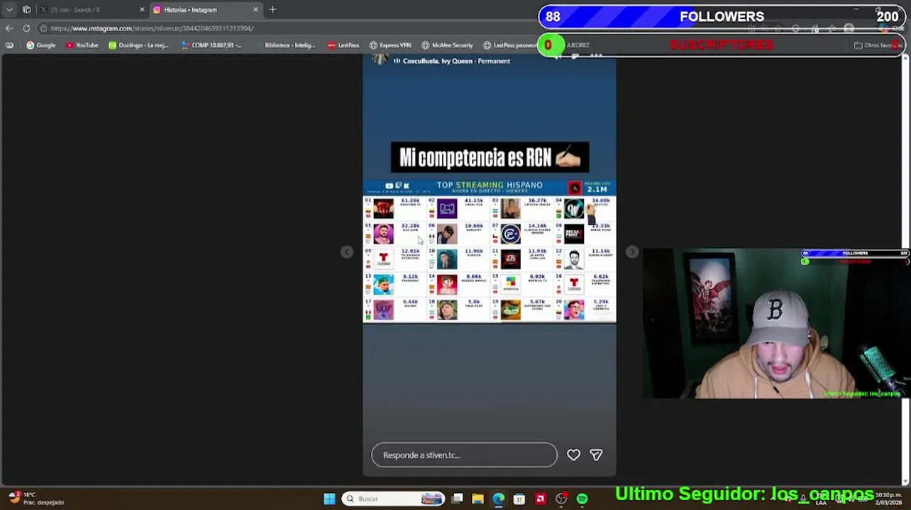This screenshot has height=510, width=911.
Task: Like the story with the heart icon
Action: pos(573,455)
